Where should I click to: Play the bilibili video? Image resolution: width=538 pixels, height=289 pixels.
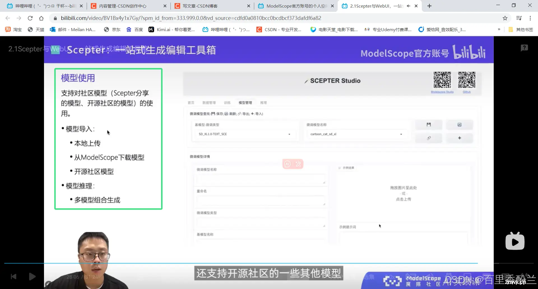click(x=32, y=277)
